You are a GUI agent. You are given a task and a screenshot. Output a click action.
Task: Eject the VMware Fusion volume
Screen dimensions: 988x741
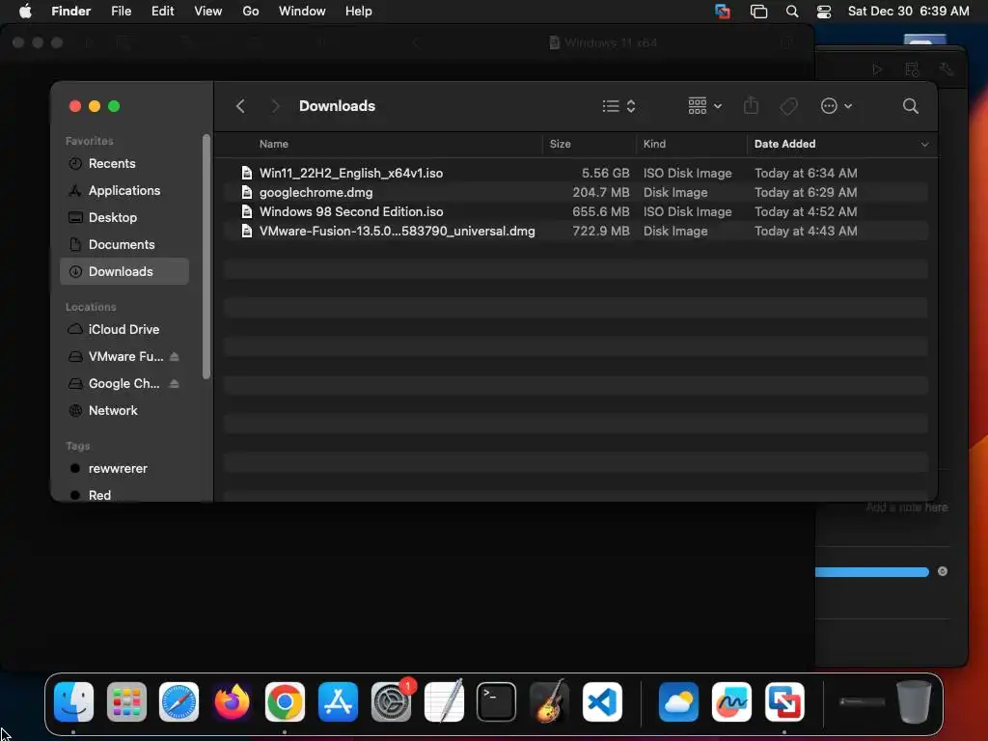coord(175,357)
